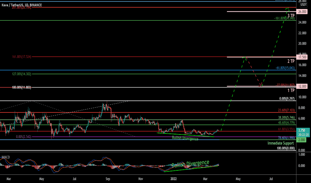311x183 pixels.
Task: Select the -161.80%(24.340) extension label
Action: pos(284,18)
